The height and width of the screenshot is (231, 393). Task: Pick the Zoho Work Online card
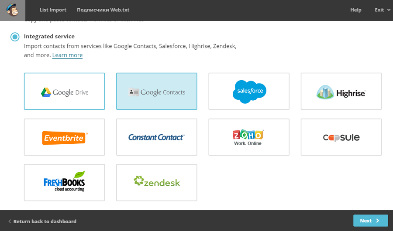249,137
